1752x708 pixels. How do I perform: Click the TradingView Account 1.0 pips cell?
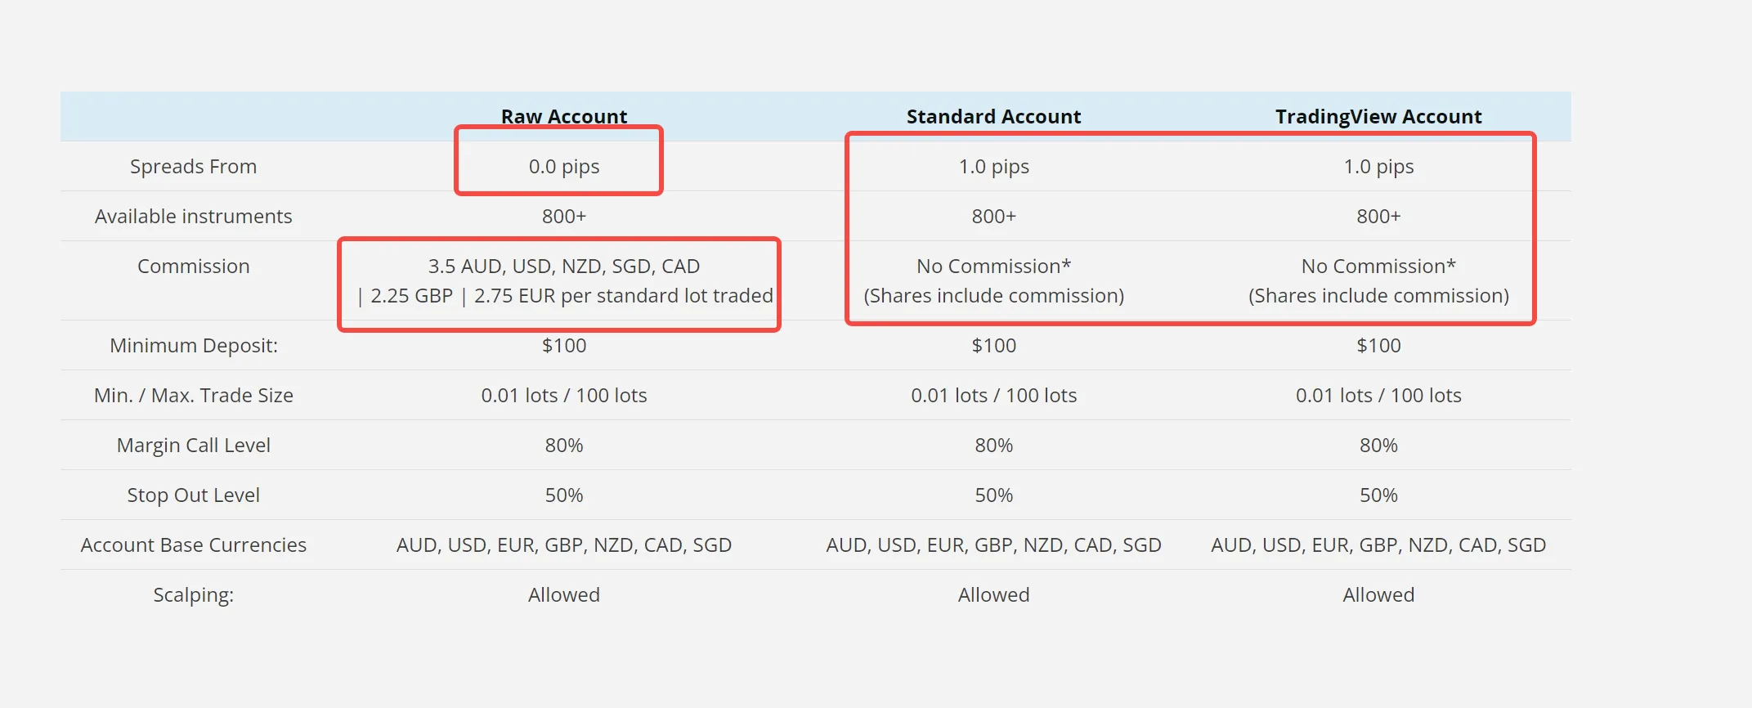coord(1378,167)
